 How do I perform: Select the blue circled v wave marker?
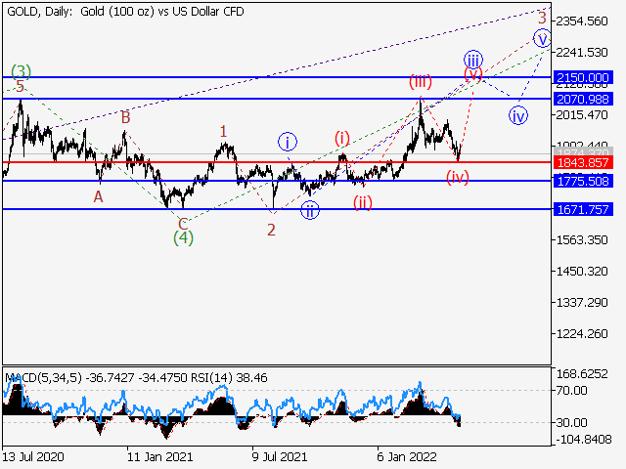tap(542, 39)
